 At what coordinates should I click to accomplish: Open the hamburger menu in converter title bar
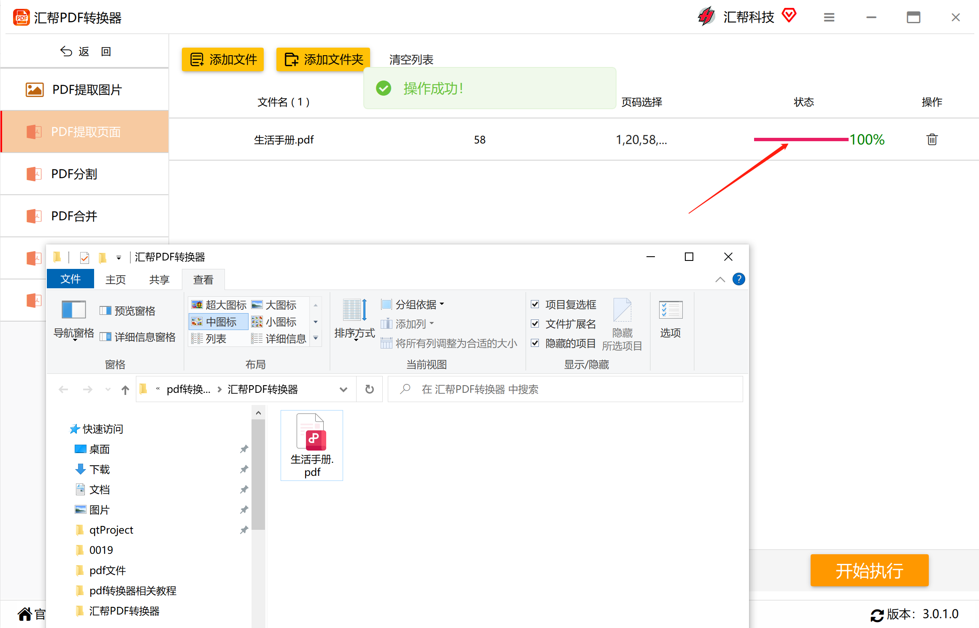(x=829, y=17)
